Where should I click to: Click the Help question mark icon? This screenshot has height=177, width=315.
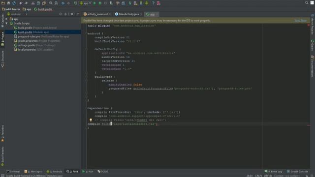153,3
